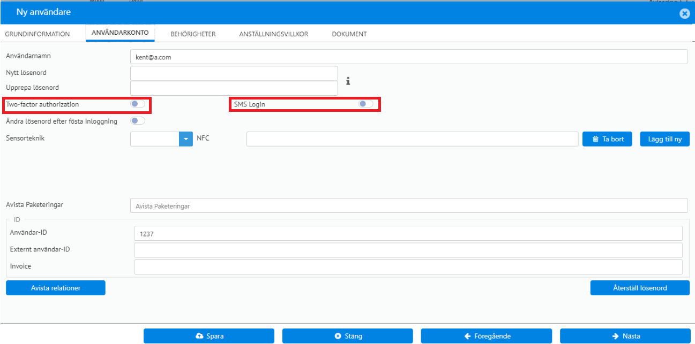Click the password info icon

click(x=348, y=81)
